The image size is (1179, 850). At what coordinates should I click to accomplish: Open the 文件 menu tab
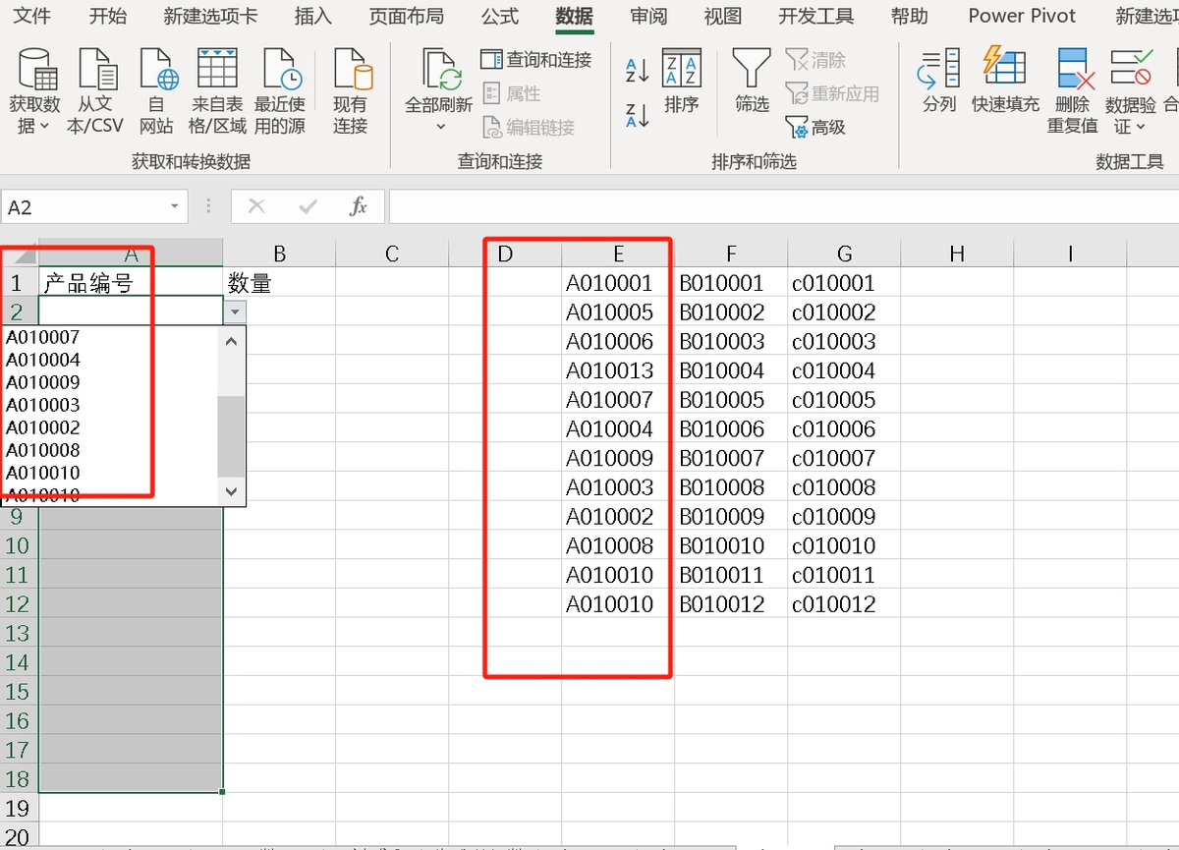[32, 16]
